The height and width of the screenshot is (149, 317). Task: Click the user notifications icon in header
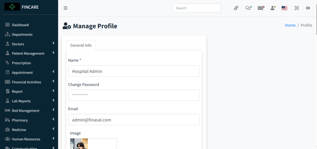tap(273, 8)
